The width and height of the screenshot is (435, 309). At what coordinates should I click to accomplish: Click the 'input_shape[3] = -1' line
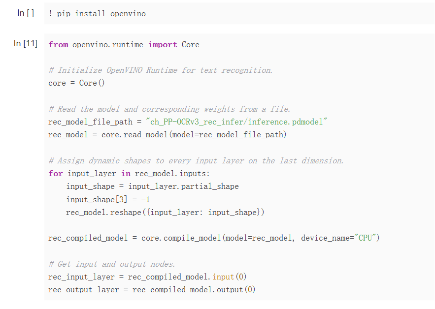click(108, 200)
